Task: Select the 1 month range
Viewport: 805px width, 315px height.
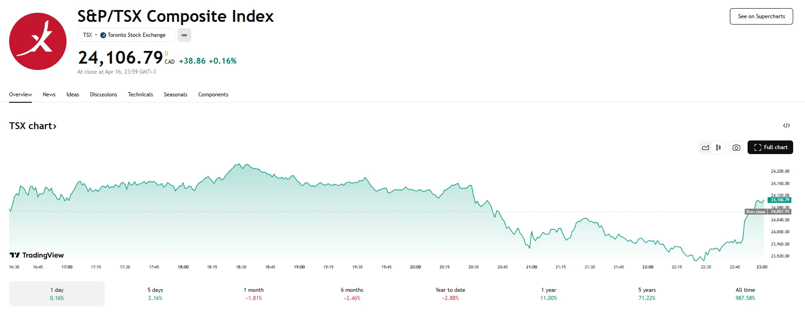Action: pos(254,294)
